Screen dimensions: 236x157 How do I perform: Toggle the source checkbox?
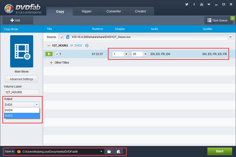coord(62,37)
